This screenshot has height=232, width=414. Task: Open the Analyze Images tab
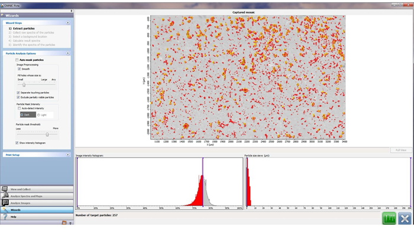tap(37, 202)
